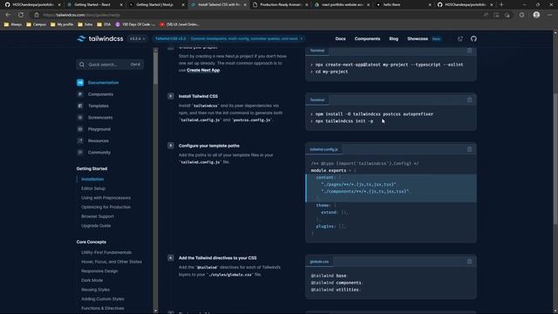Click the page vertical scrollbar
The width and height of the screenshot is (558, 314).
(555, 159)
